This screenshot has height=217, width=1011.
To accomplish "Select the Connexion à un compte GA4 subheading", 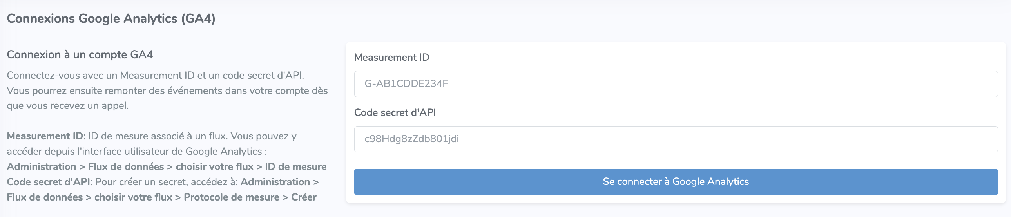I will coord(80,54).
